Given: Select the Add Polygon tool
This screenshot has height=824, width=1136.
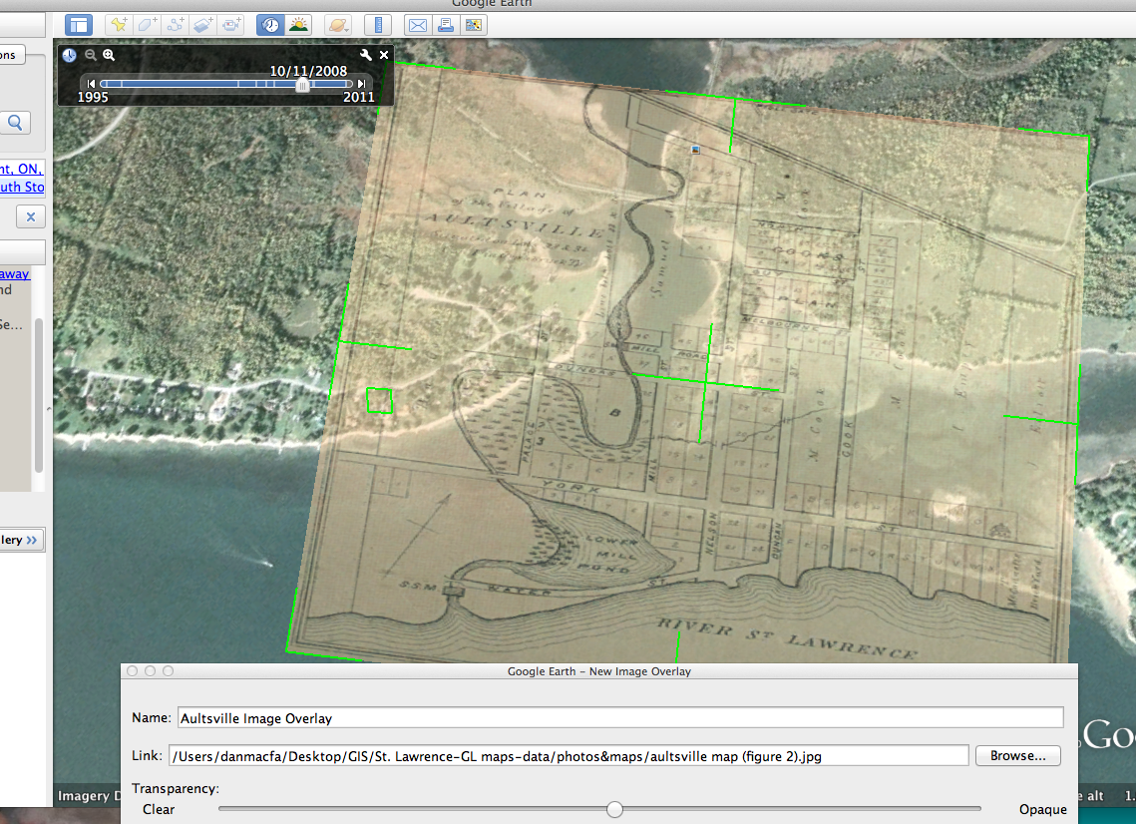Looking at the screenshot, I should (x=147, y=24).
